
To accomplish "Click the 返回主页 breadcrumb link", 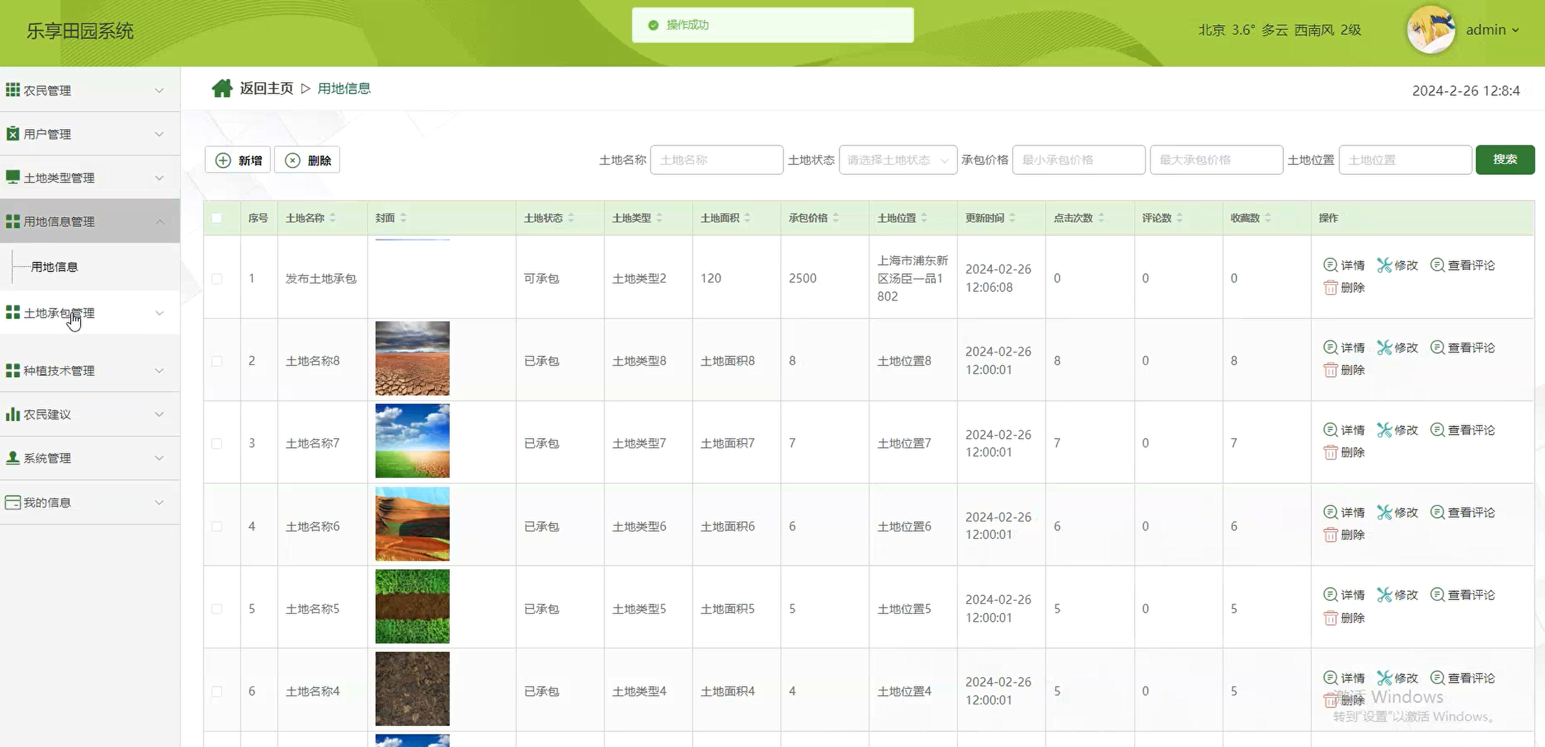I will 266,89.
